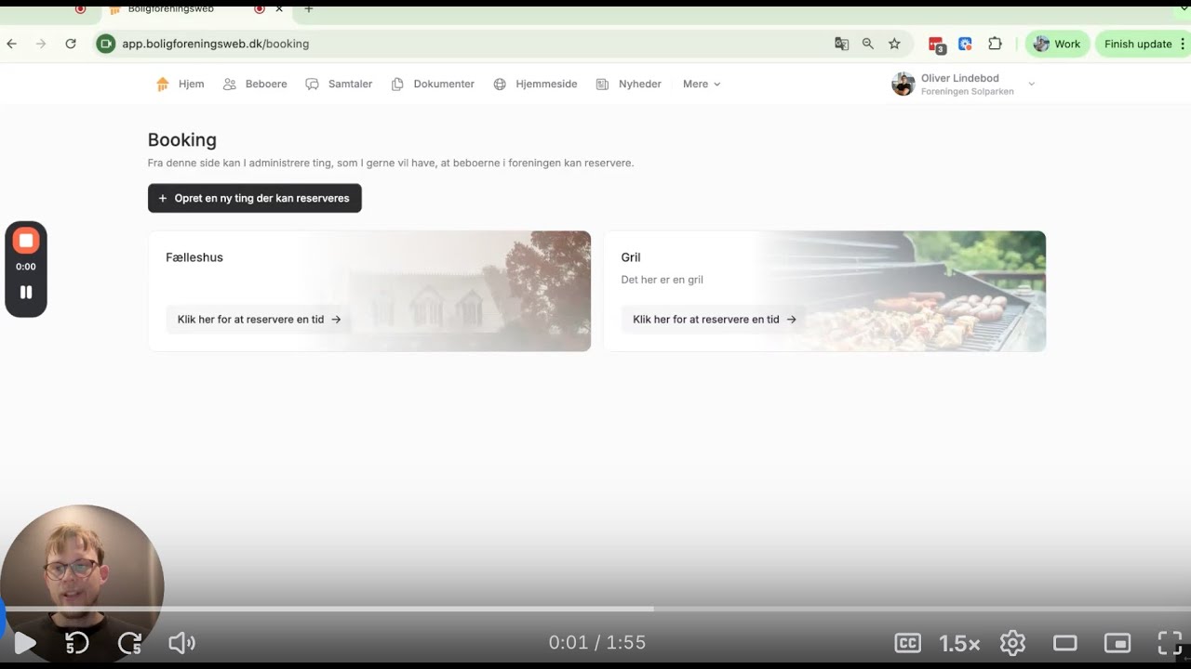Click the text Det her er en gril
1191x669 pixels.
[x=662, y=280]
